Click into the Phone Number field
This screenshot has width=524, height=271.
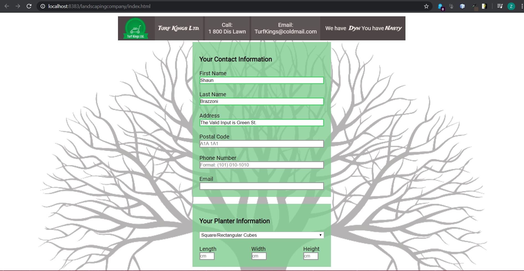coord(261,165)
